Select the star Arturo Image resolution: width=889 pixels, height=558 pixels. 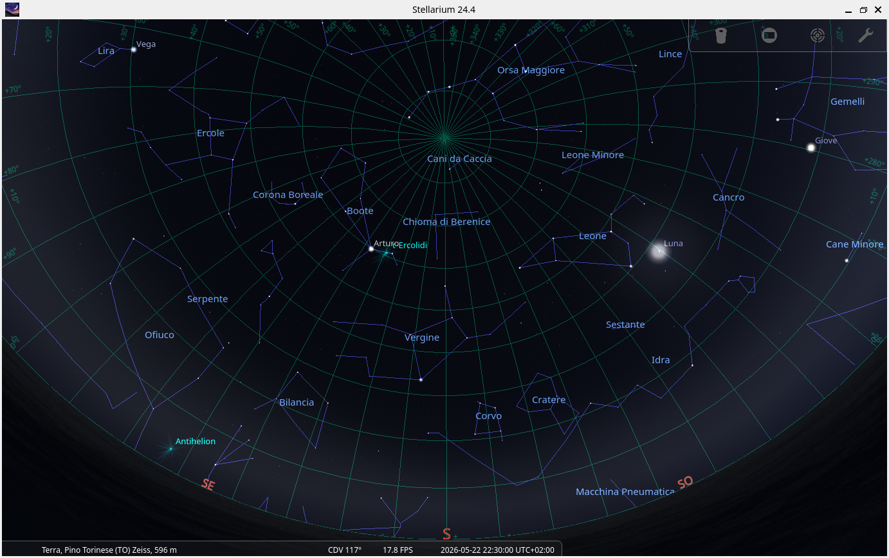(371, 249)
